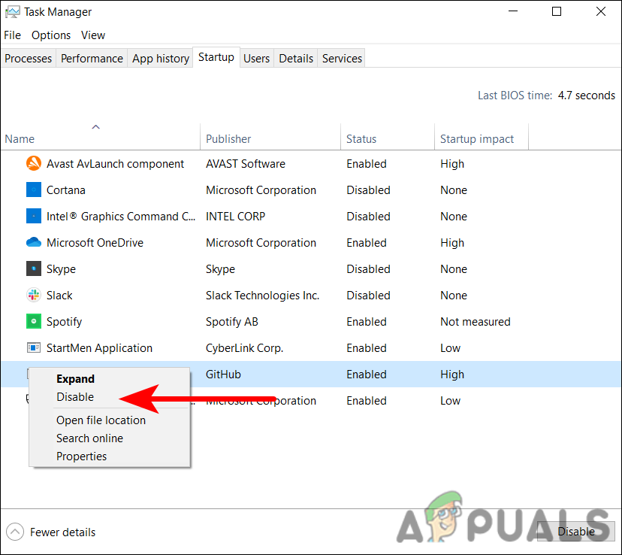The image size is (622, 555).
Task: Click the StartMen Application icon
Action: pyautogui.click(x=34, y=347)
